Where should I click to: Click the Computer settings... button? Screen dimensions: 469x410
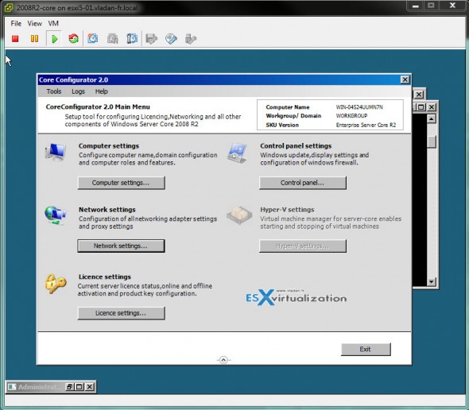click(x=121, y=183)
